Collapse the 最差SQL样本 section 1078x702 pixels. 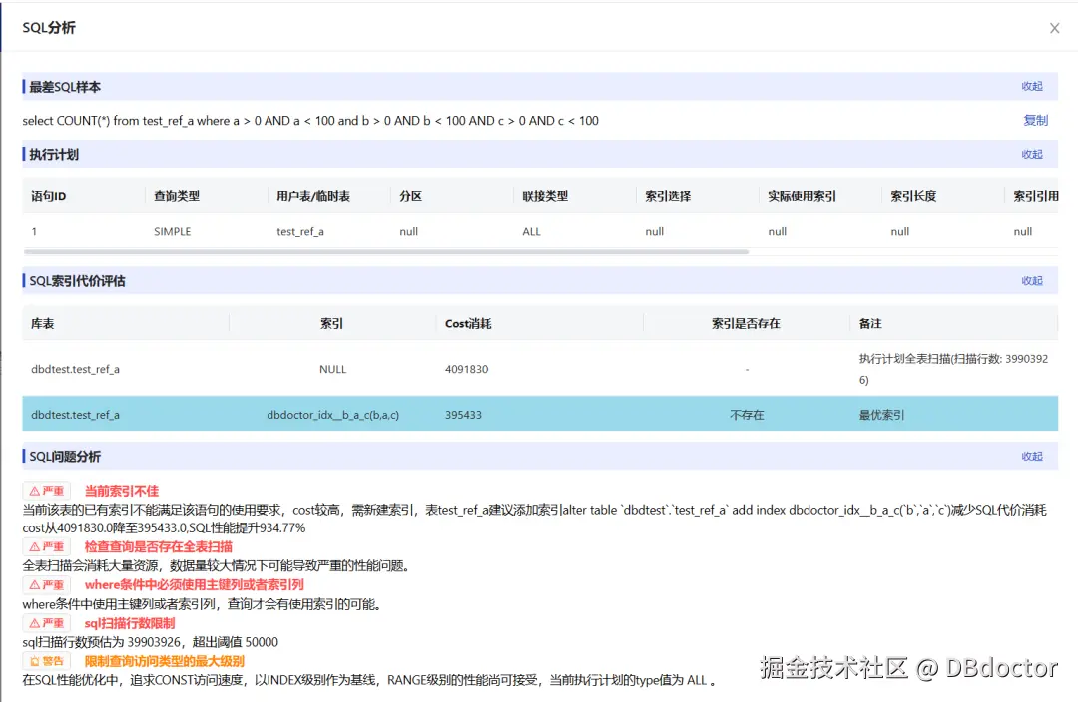pyautogui.click(x=1031, y=87)
